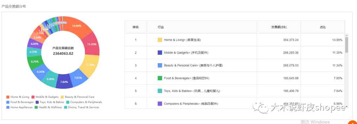Click the 11.35% pink donut segment
The image size is (357, 124).
[x=92, y=44]
